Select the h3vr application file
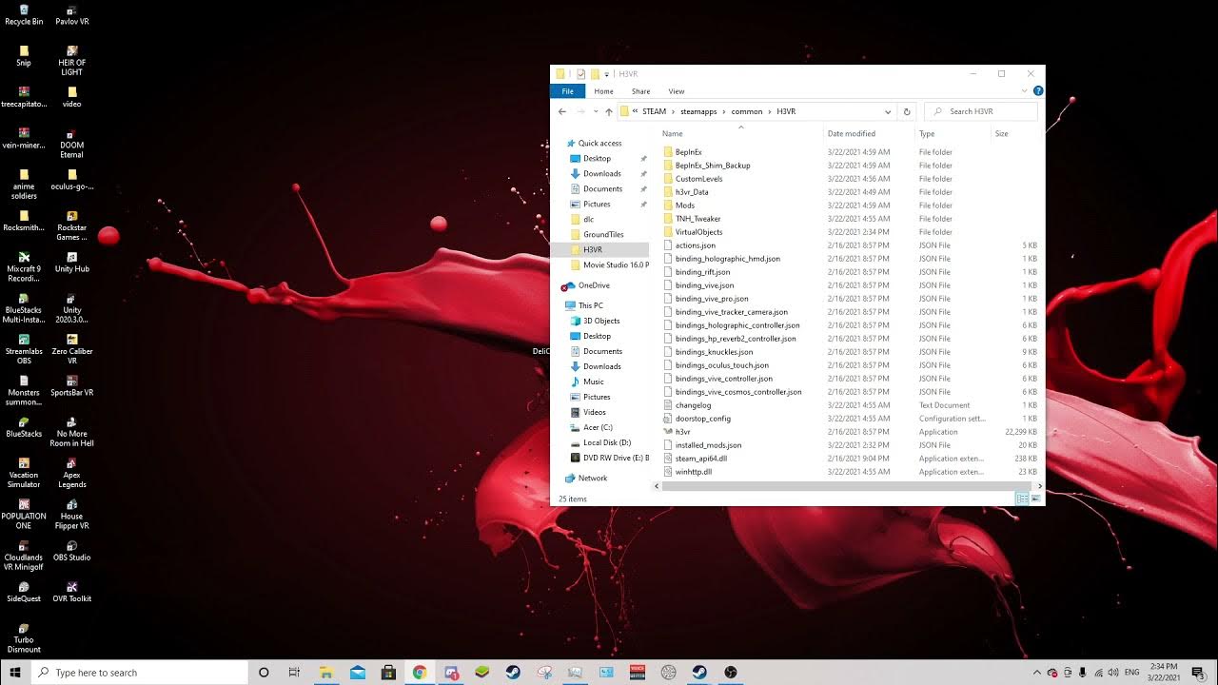The height and width of the screenshot is (685, 1218). click(682, 432)
